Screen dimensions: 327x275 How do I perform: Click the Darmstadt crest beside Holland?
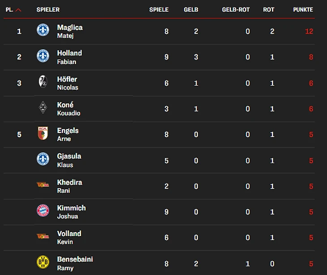(x=43, y=56)
